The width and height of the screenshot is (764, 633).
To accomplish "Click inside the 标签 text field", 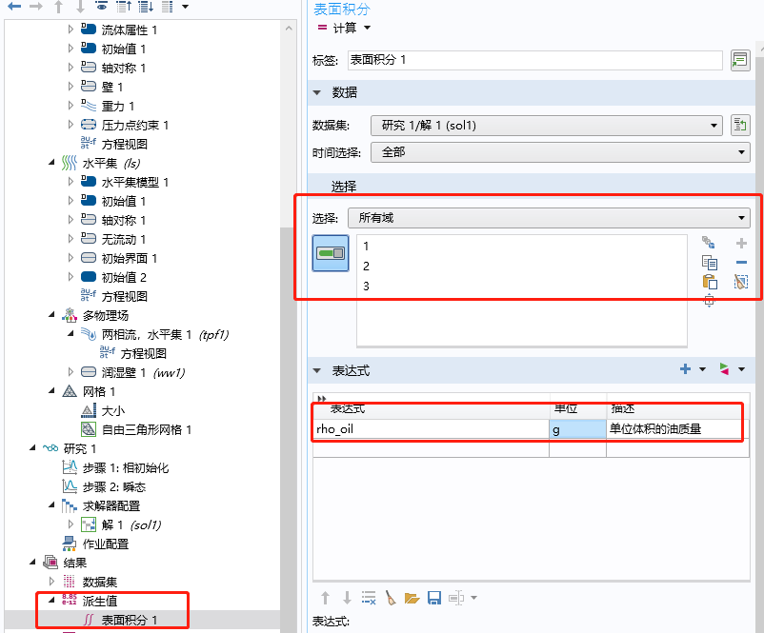I will pos(524,60).
